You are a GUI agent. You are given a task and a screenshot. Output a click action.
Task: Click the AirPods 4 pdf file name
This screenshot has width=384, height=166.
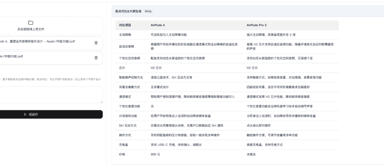point(37,41)
